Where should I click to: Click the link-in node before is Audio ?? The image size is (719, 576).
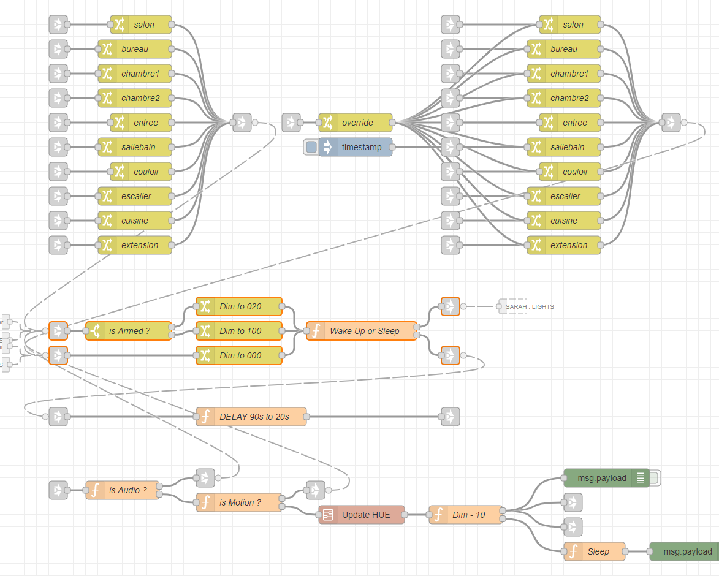click(x=58, y=490)
